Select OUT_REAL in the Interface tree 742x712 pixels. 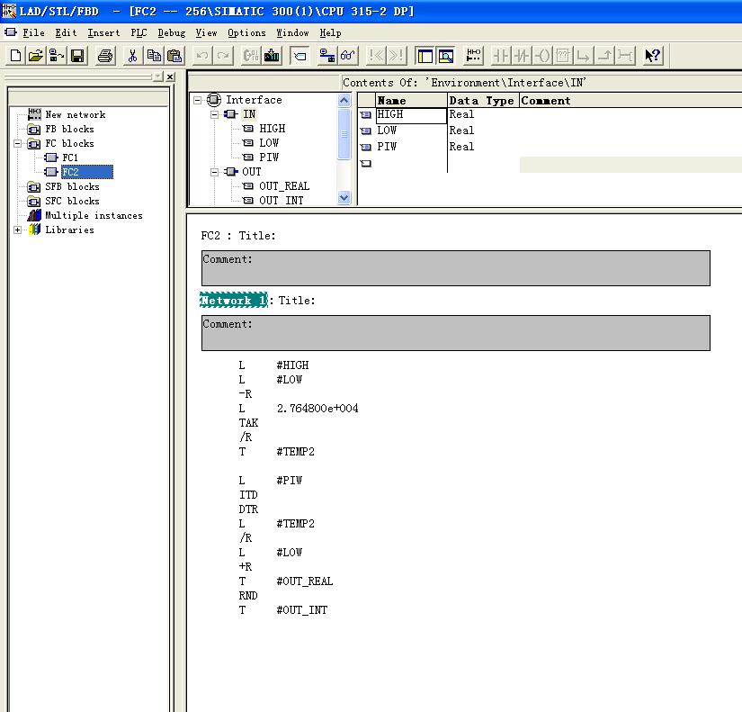click(283, 186)
